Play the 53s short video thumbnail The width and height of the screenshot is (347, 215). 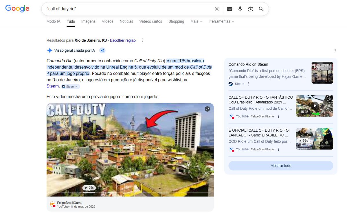(x=315, y=139)
